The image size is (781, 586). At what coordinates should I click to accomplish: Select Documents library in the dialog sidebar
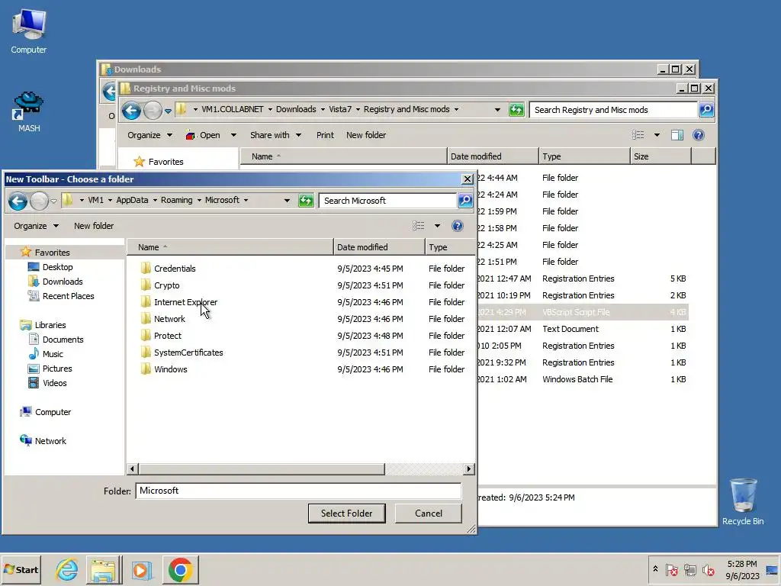tap(63, 340)
